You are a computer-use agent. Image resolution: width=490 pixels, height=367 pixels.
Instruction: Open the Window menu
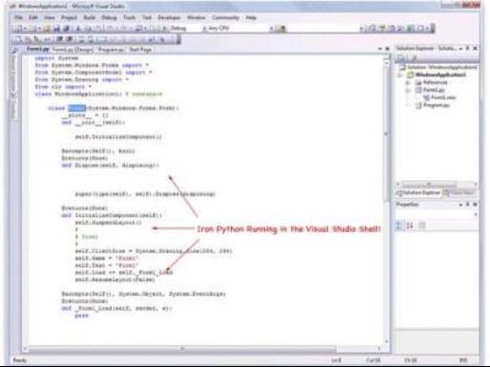pyautogui.click(x=196, y=17)
